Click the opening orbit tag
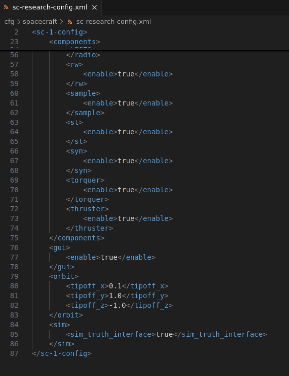The image size is (289, 376). point(64,276)
